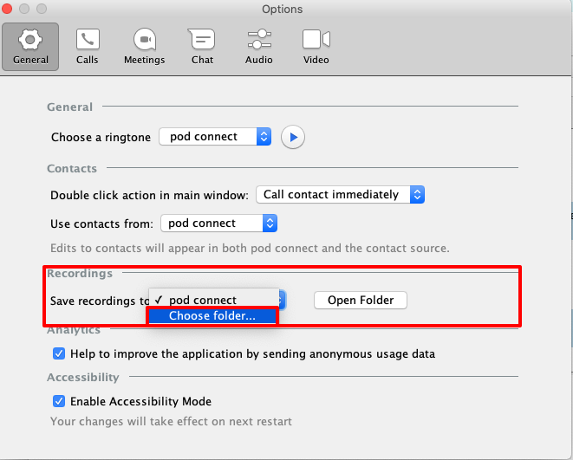The height and width of the screenshot is (460, 573).
Task: Play the selected ringtone preview
Action: click(293, 137)
